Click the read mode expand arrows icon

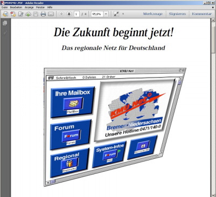[x=116, y=14]
